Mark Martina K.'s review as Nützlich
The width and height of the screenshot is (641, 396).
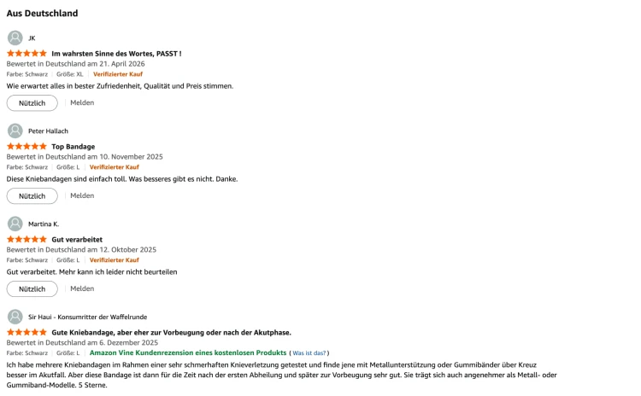click(32, 289)
